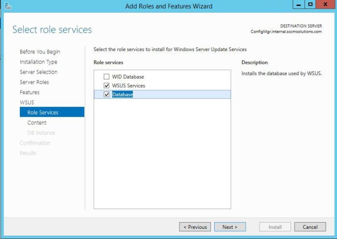Screen dimensions: 337x239
Task: Open the Installation Type step
Action: pos(39,62)
